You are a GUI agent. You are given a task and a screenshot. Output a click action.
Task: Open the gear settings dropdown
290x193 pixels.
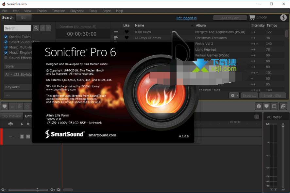click(x=234, y=96)
